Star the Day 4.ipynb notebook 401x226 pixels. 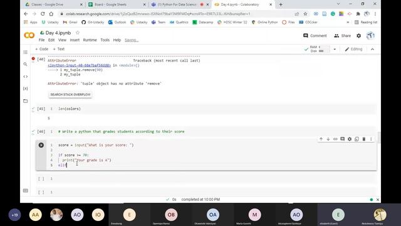78,33
